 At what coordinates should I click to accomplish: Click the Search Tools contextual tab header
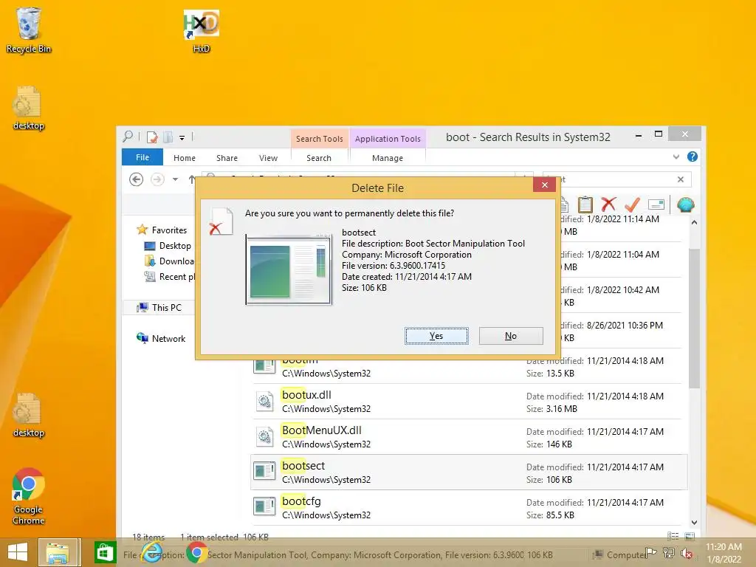point(319,138)
